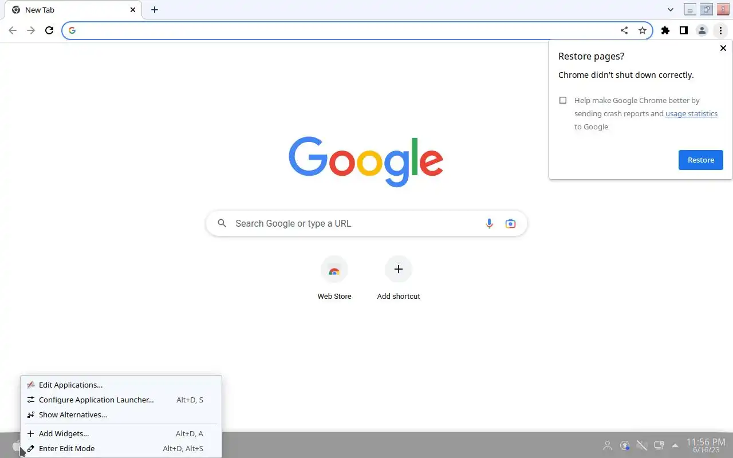
Task: Open the usage statistics link
Action: click(691, 113)
